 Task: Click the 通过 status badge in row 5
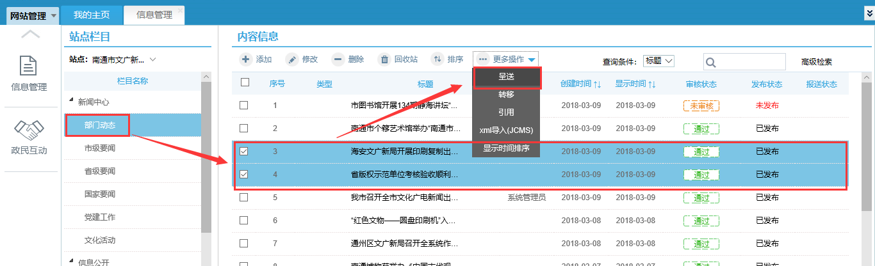tap(701, 198)
